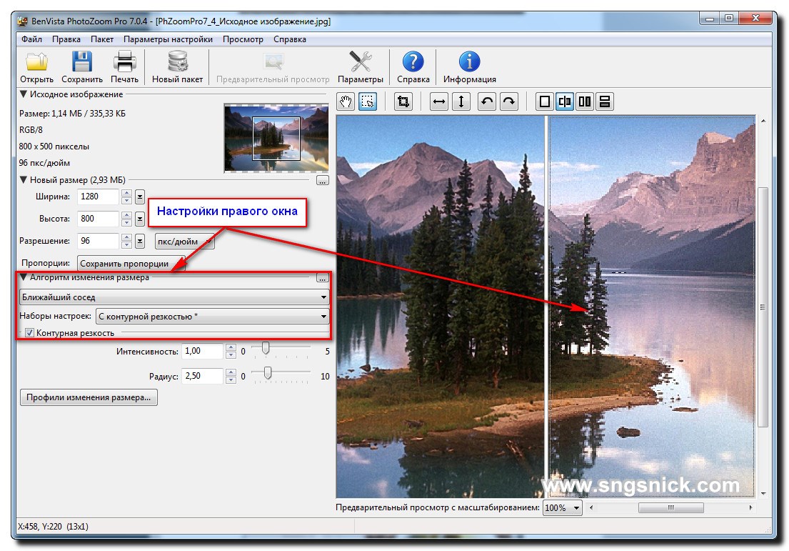Click Сохранить пропорции button
Viewport: 789px width, 551px height.
131,264
